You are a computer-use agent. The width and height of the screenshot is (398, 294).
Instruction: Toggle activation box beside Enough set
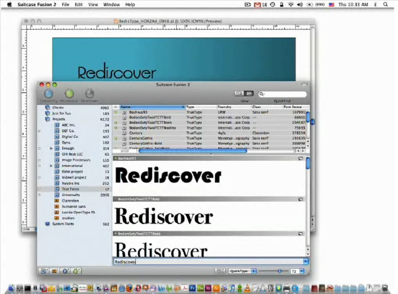(39, 148)
